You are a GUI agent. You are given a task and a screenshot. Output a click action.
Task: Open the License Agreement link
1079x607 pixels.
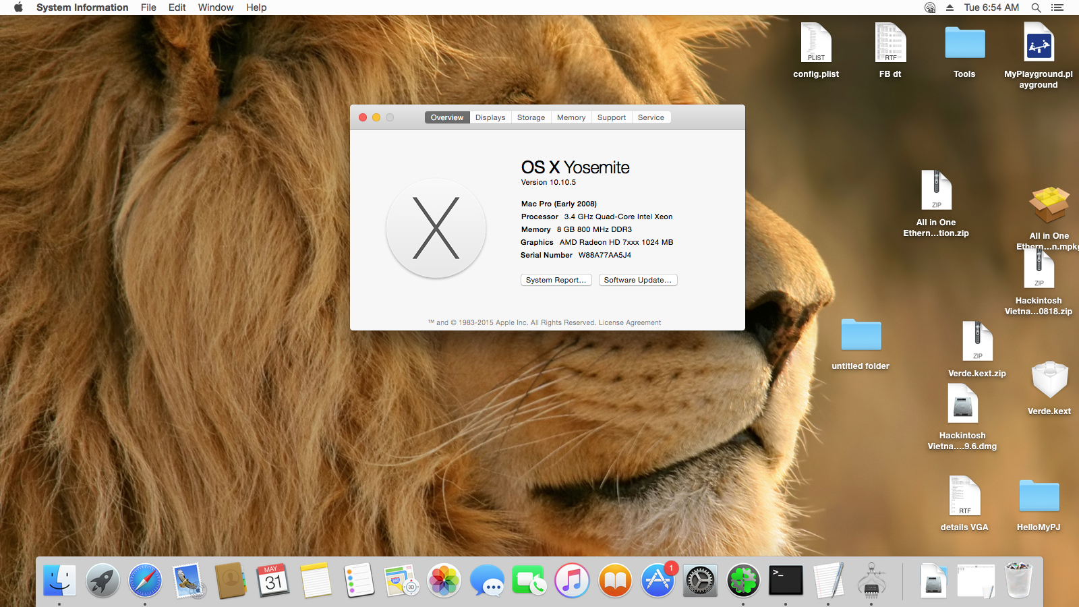tap(630, 322)
